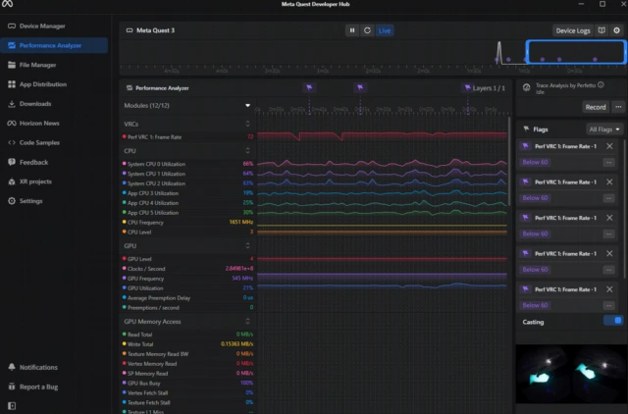Click the refresh/restart capture icon
This screenshot has height=414, width=628.
coord(367,30)
